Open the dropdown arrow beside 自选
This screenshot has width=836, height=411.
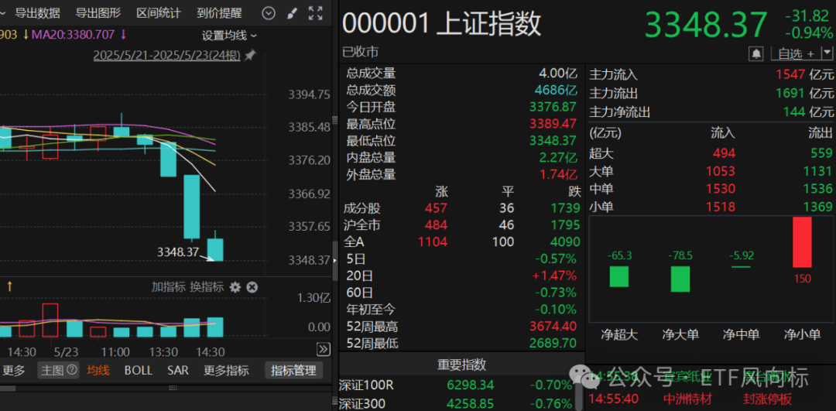click(825, 53)
